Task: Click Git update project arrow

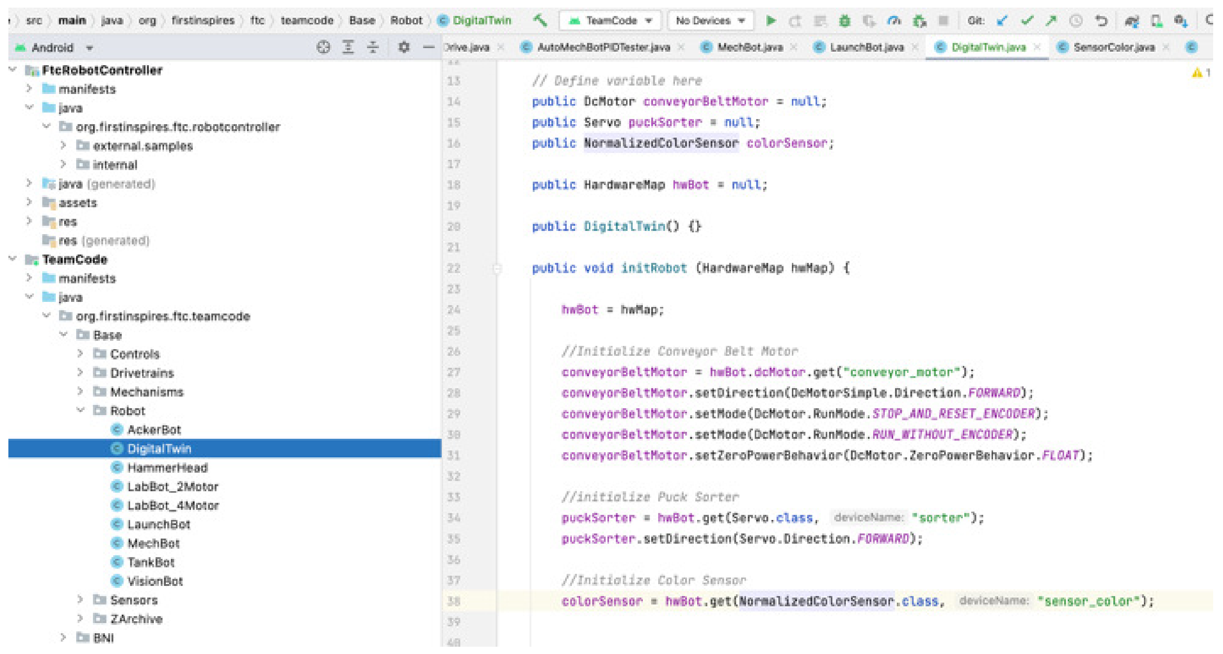Action: [x=1002, y=20]
